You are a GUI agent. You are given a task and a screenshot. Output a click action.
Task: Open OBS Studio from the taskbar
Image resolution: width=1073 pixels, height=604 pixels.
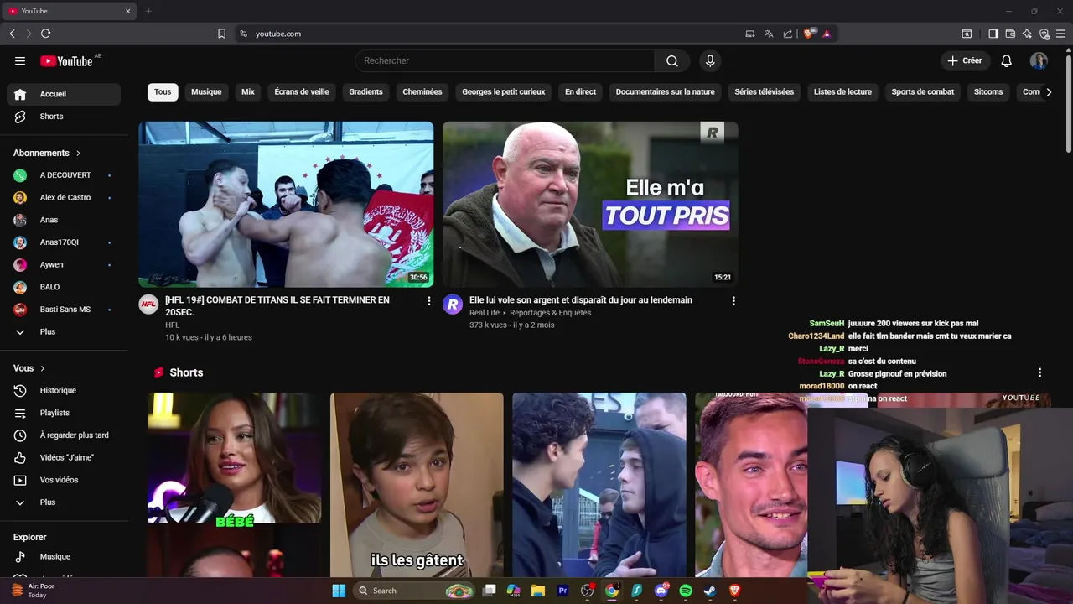(588, 591)
